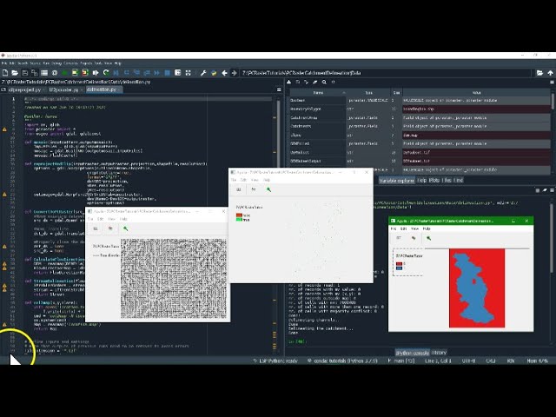Click the refresh variables icon
Image resolution: width=556 pixels, height=417 pixels.
click(x=333, y=82)
